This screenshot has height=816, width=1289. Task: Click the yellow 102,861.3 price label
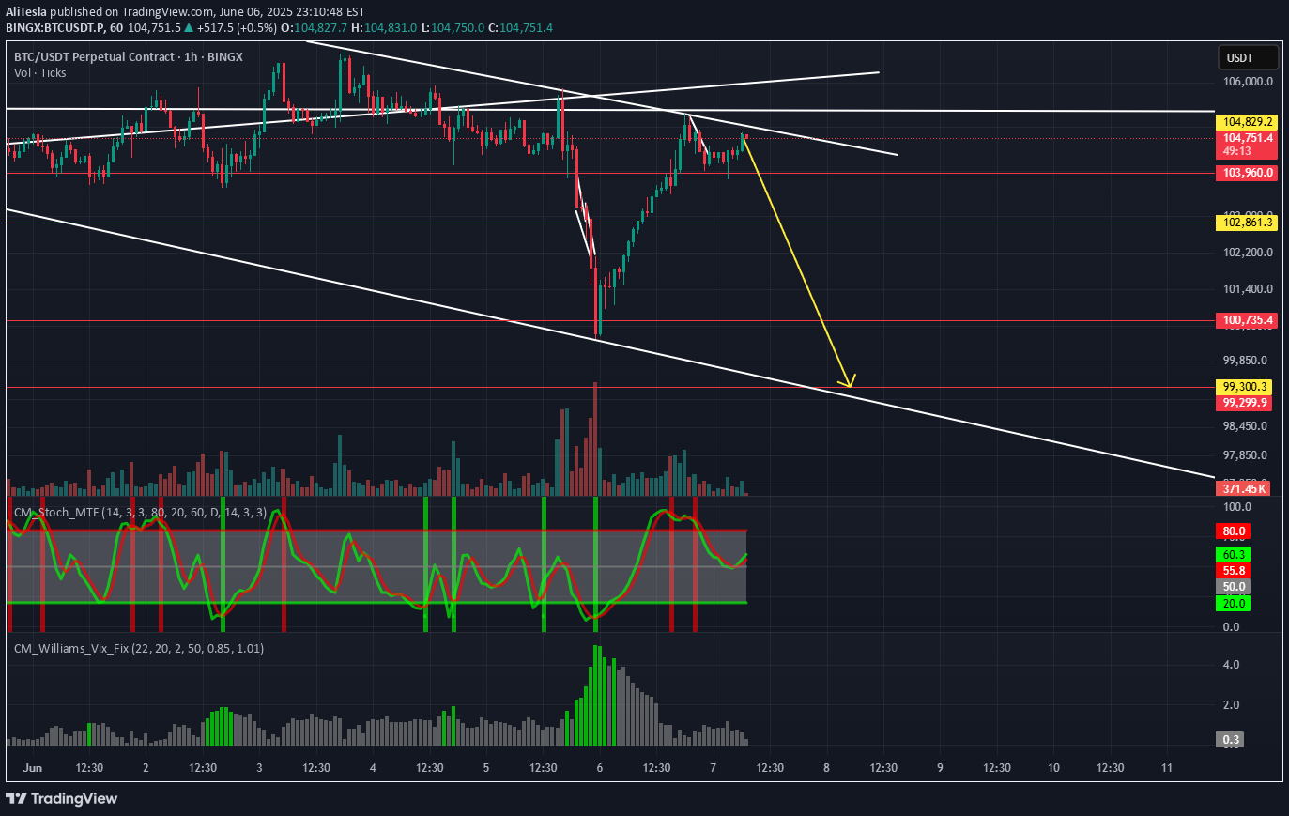[x=1247, y=223]
